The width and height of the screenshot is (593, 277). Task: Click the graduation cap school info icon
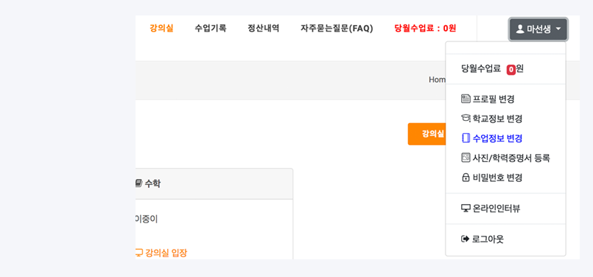click(x=466, y=119)
